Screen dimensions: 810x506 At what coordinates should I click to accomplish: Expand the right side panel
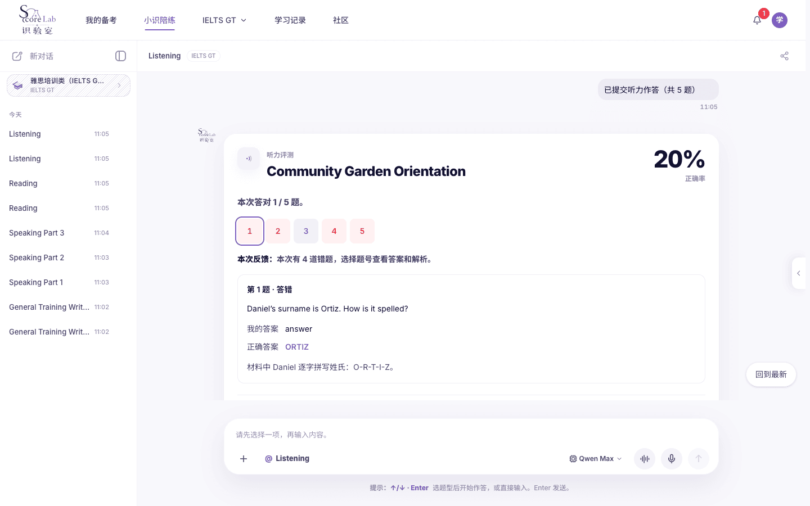pyautogui.click(x=799, y=273)
